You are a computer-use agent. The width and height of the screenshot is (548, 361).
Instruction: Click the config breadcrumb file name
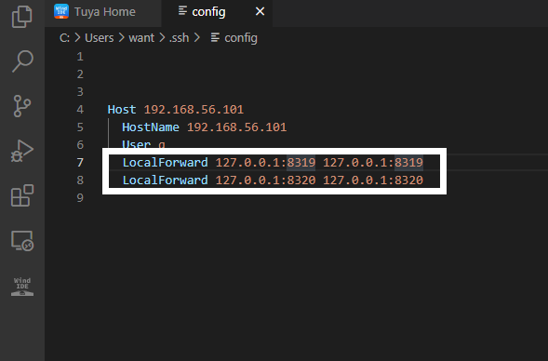[x=241, y=38]
